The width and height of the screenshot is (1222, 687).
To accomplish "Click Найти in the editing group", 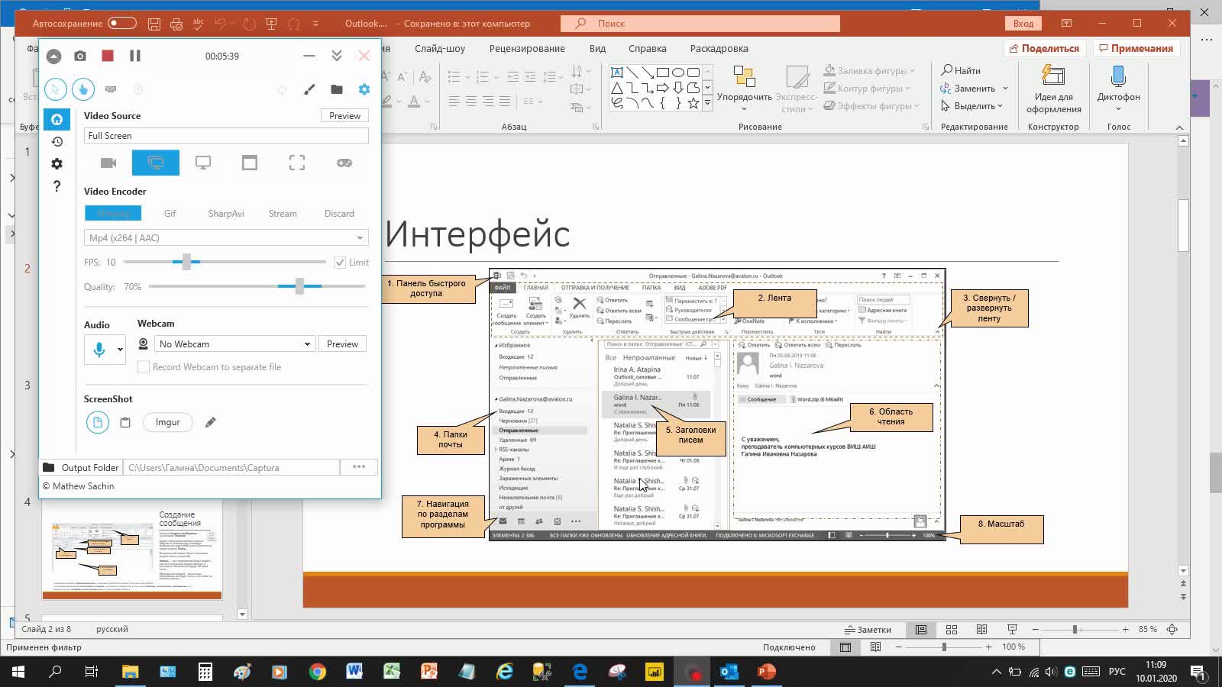I will (x=961, y=70).
